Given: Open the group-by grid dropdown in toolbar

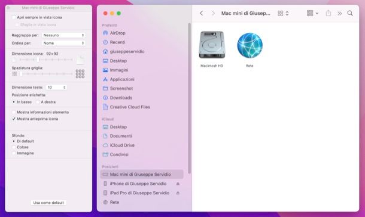Looking at the screenshot, I should click(312, 13).
